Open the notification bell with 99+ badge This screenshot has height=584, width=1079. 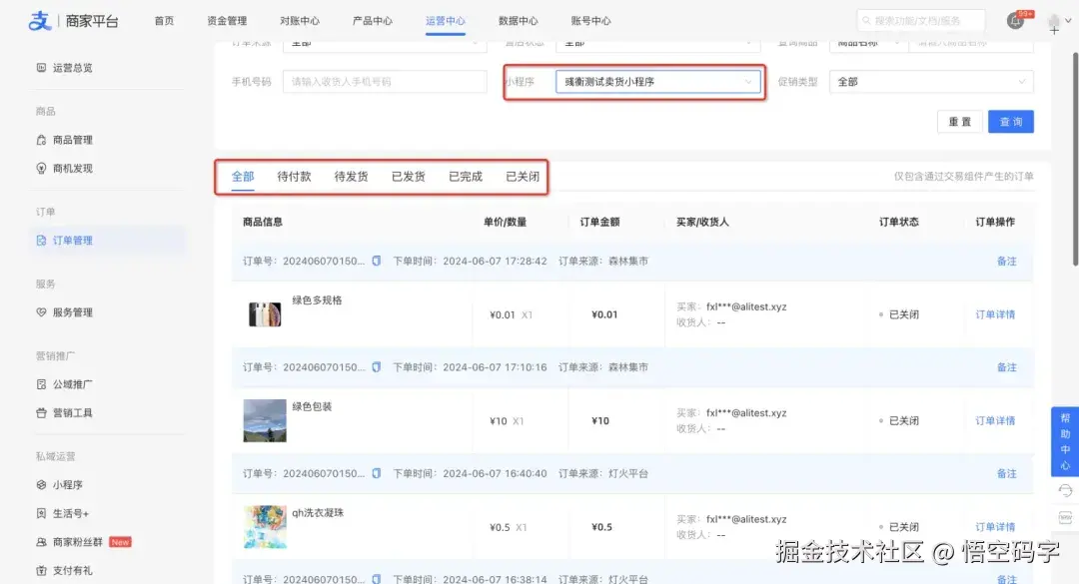(1016, 21)
